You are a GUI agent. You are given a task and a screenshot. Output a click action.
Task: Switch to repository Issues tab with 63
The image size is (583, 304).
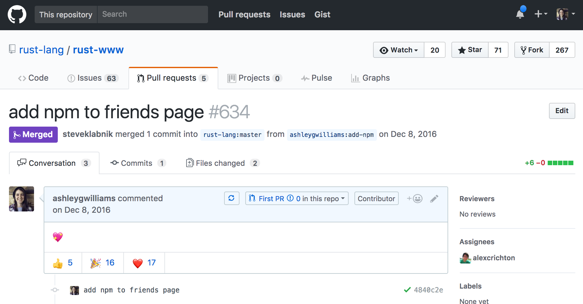coord(93,78)
